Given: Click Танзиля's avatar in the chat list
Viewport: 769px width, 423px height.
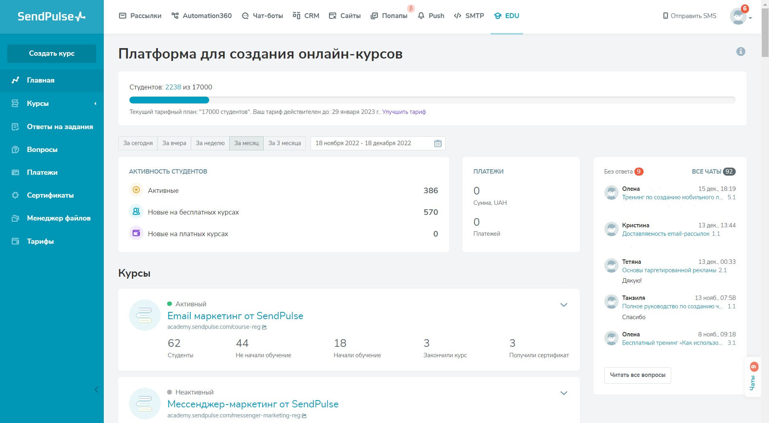Looking at the screenshot, I should click(x=611, y=302).
